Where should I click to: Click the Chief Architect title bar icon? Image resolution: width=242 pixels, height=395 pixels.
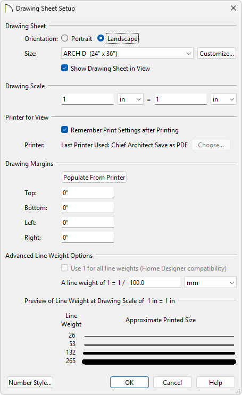pyautogui.click(x=9, y=9)
